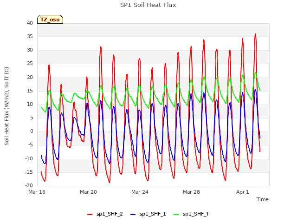Click the 15 y-axis tick label
This screenshot has height=223, width=297.
coord(30,91)
